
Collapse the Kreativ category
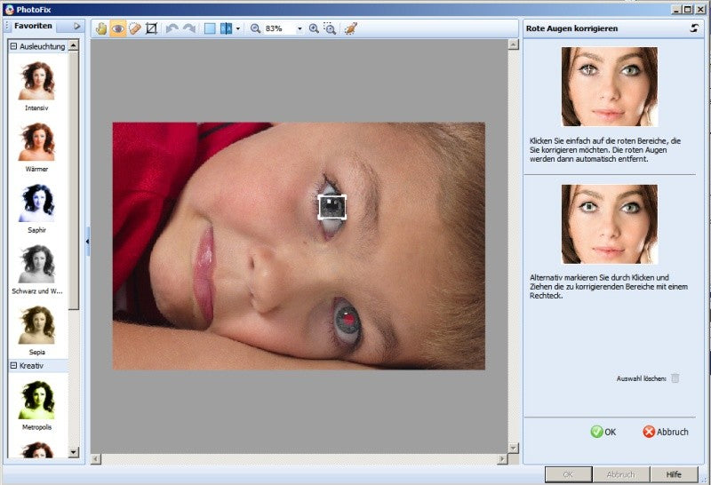tap(13, 365)
